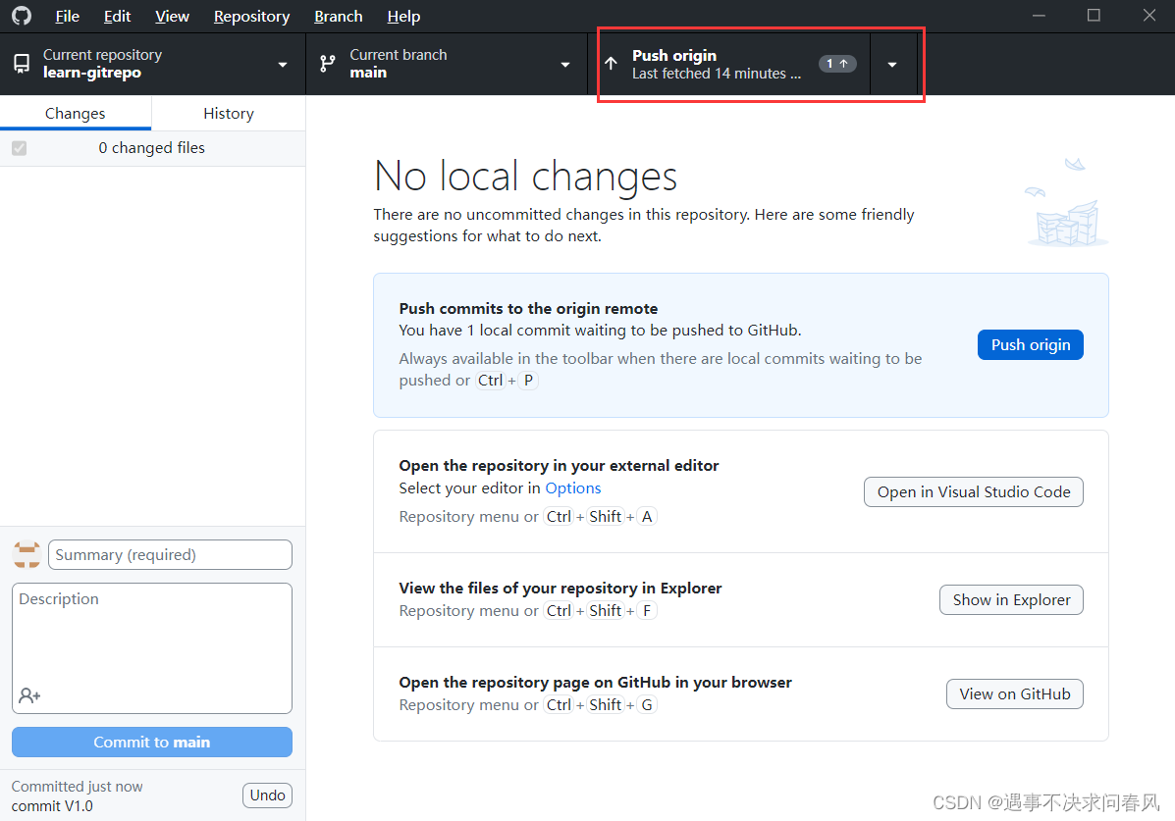Click the Show in Explorer button

(x=1012, y=600)
